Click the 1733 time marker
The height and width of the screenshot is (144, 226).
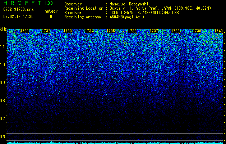68,31
